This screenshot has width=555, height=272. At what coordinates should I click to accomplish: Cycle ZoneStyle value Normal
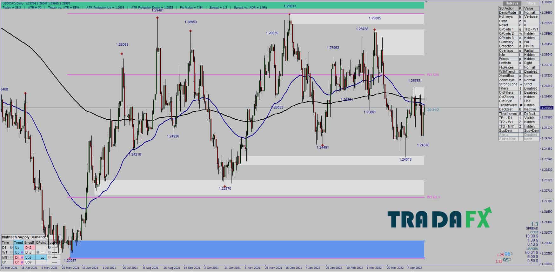click(x=531, y=80)
